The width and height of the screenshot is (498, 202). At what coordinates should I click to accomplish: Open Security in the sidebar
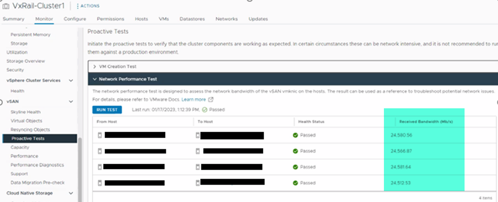click(x=15, y=70)
